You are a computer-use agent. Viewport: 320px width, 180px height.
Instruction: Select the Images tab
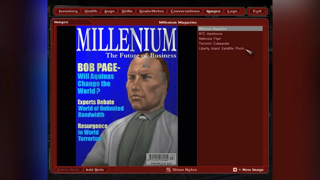click(213, 11)
